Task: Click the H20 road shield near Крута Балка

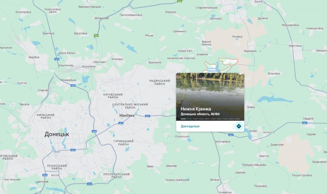Action: click(x=57, y=59)
